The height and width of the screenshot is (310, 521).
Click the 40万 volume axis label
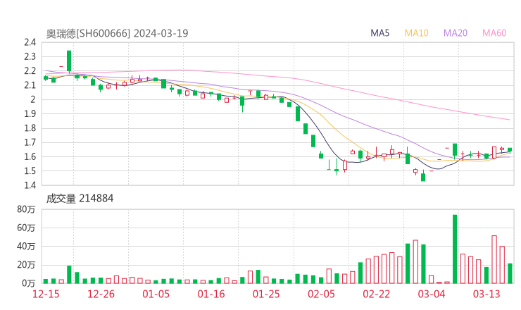click(x=26, y=247)
